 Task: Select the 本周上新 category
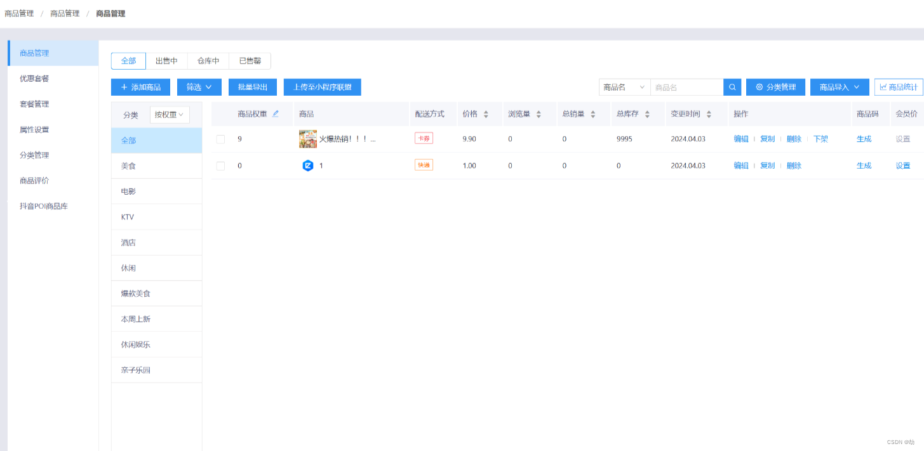coord(157,319)
